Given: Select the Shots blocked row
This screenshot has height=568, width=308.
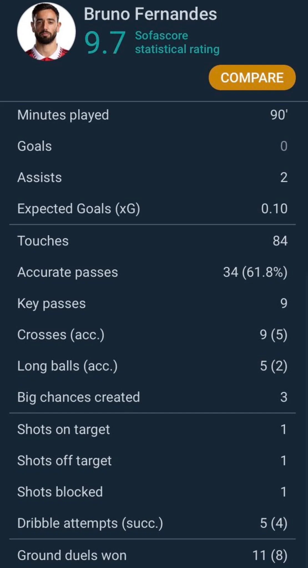Looking at the screenshot, I should click(152, 492).
